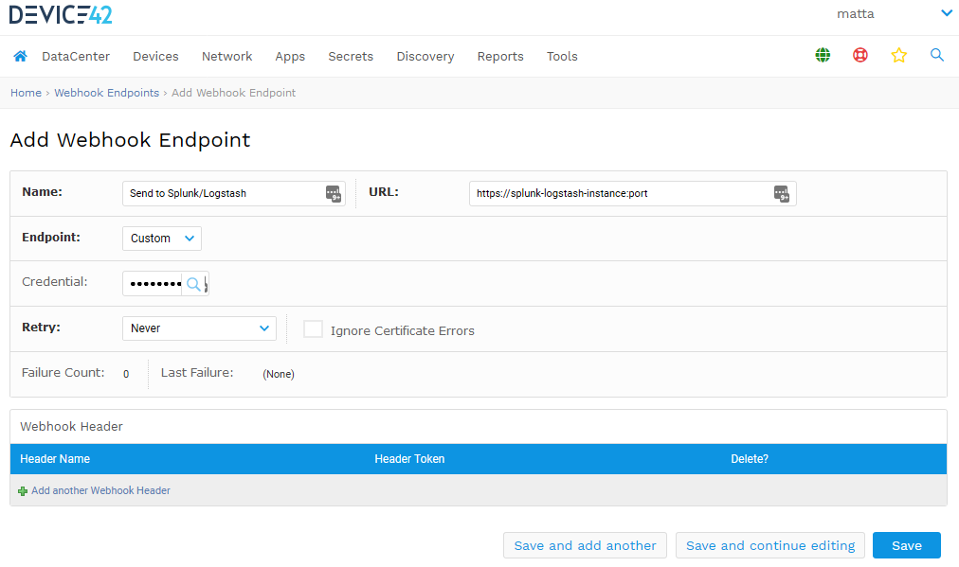Open the Device42 home icon in navbar
This screenshot has width=959, height=567.
click(20, 56)
